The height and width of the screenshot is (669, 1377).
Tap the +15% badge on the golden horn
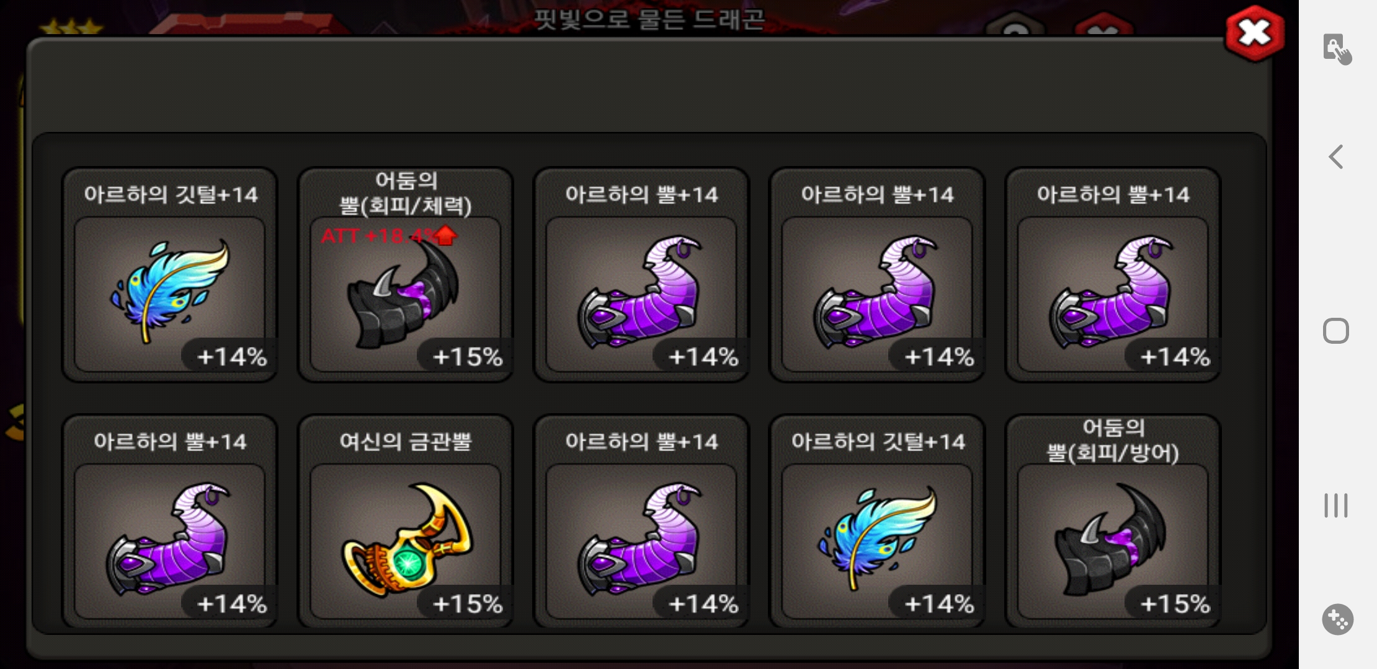point(466,603)
